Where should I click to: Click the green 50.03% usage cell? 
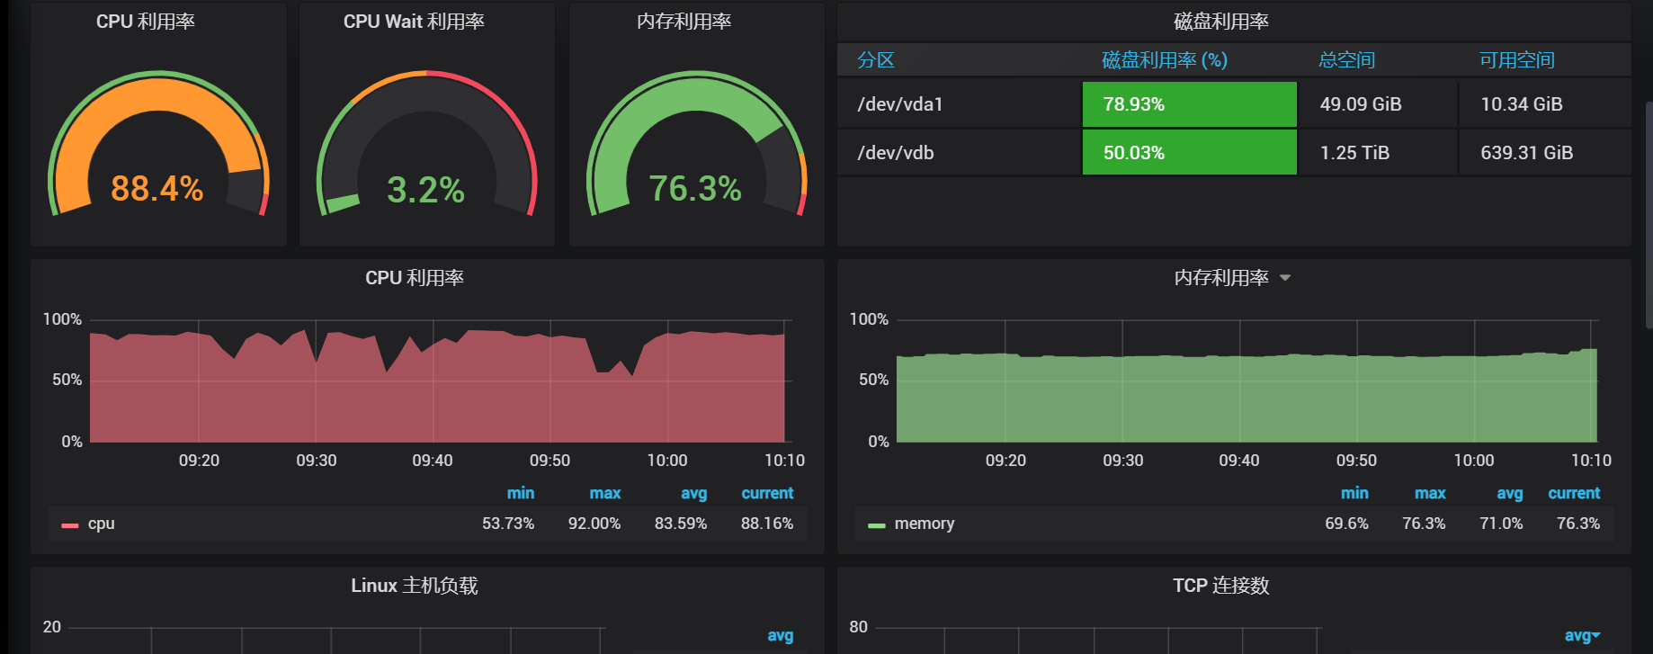pyautogui.click(x=1188, y=153)
